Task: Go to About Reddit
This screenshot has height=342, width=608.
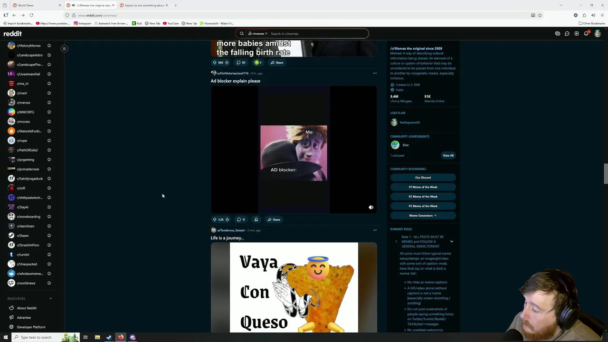Action: [27, 308]
